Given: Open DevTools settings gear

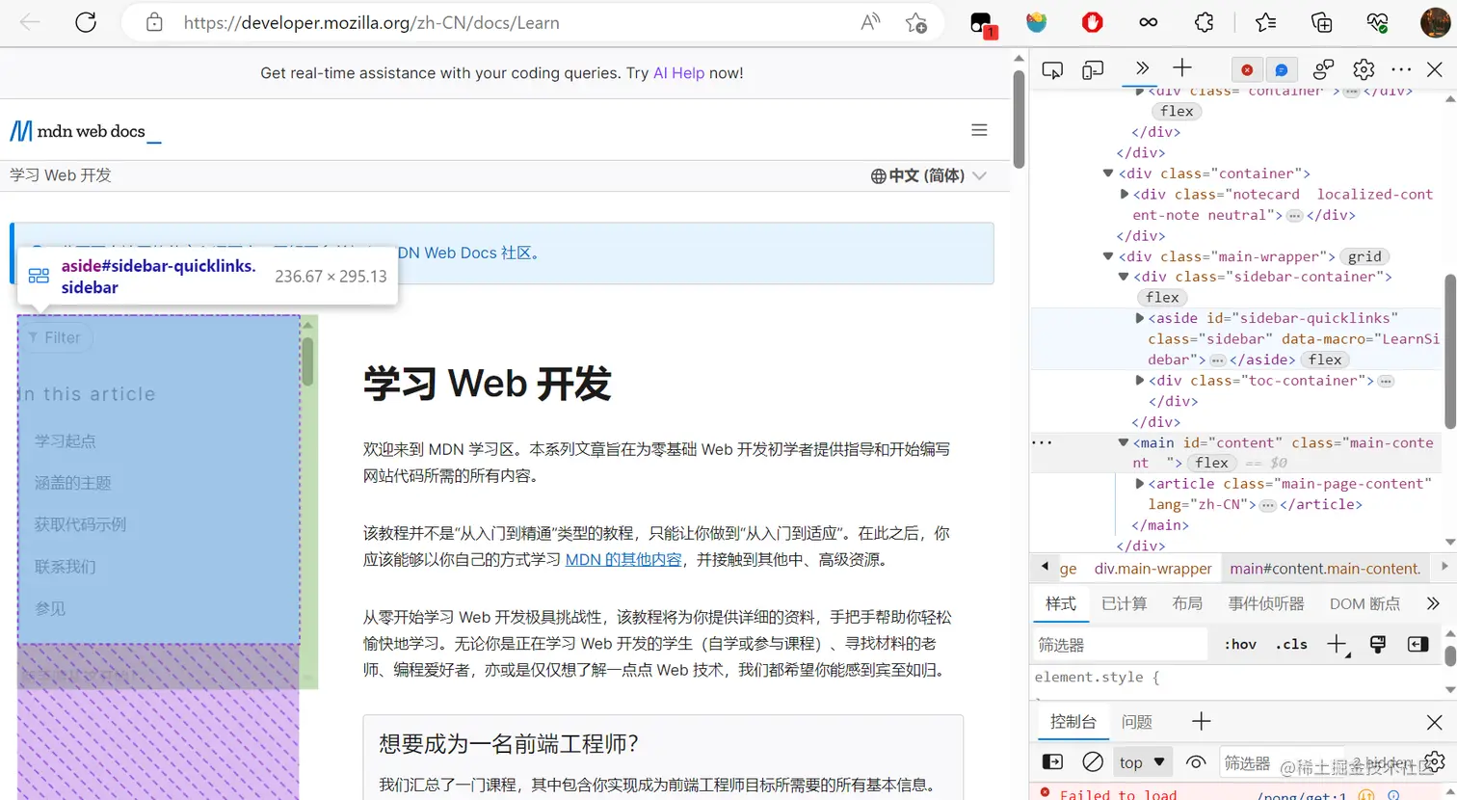Looking at the screenshot, I should coord(1364,69).
